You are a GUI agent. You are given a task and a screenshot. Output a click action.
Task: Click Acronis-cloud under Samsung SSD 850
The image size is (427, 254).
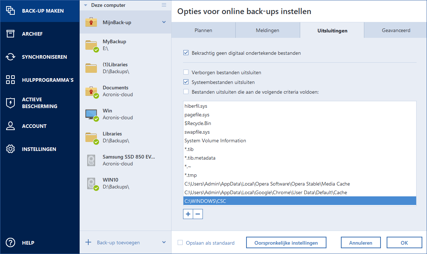click(117, 164)
